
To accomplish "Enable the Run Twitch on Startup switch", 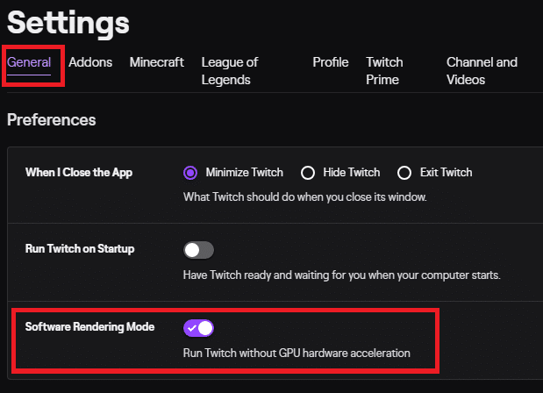I will (x=199, y=250).
